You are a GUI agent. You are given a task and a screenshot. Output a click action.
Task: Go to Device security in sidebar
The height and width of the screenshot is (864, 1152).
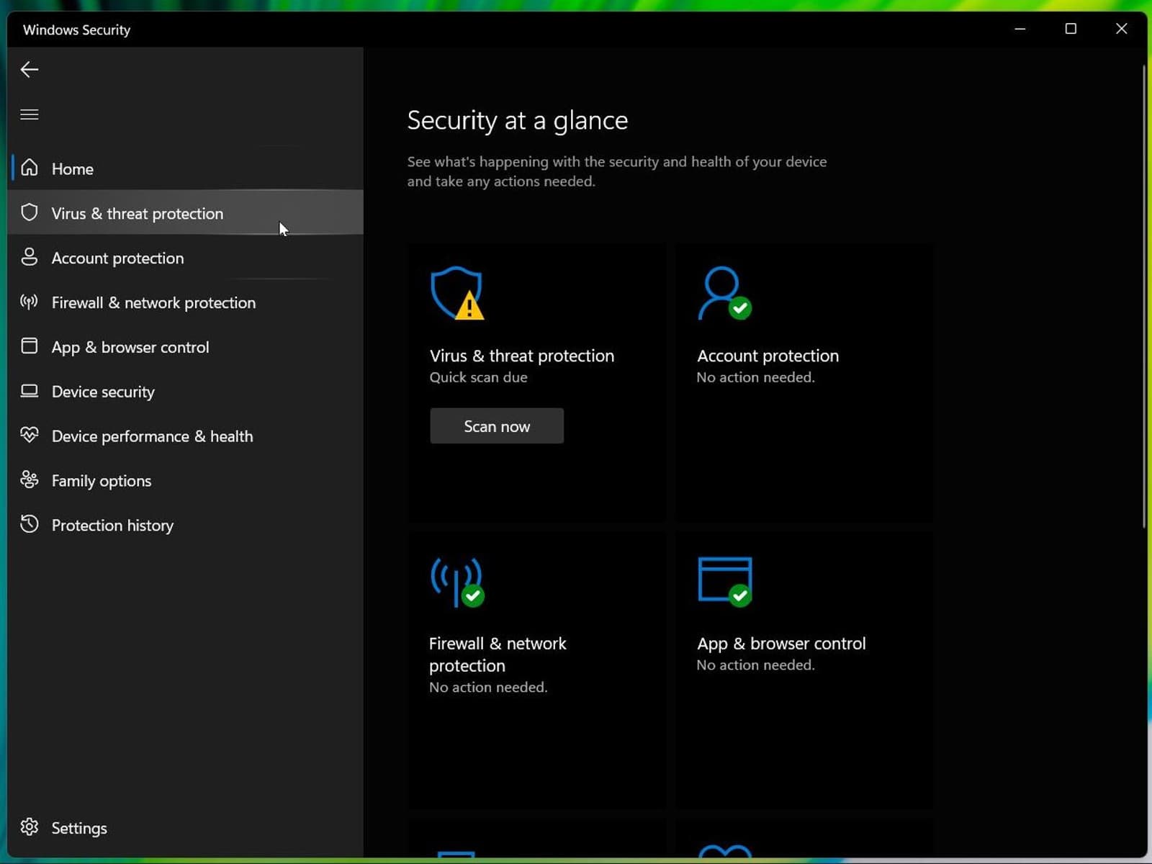pos(185,392)
